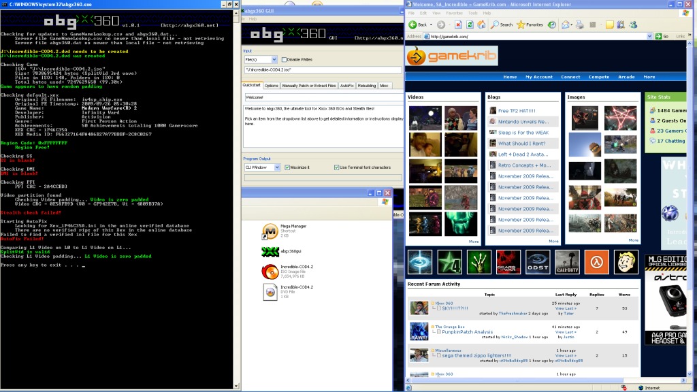Open the Gears of War game icon
Image resolution: width=697 pixels, height=392 pixels.
tap(508, 262)
